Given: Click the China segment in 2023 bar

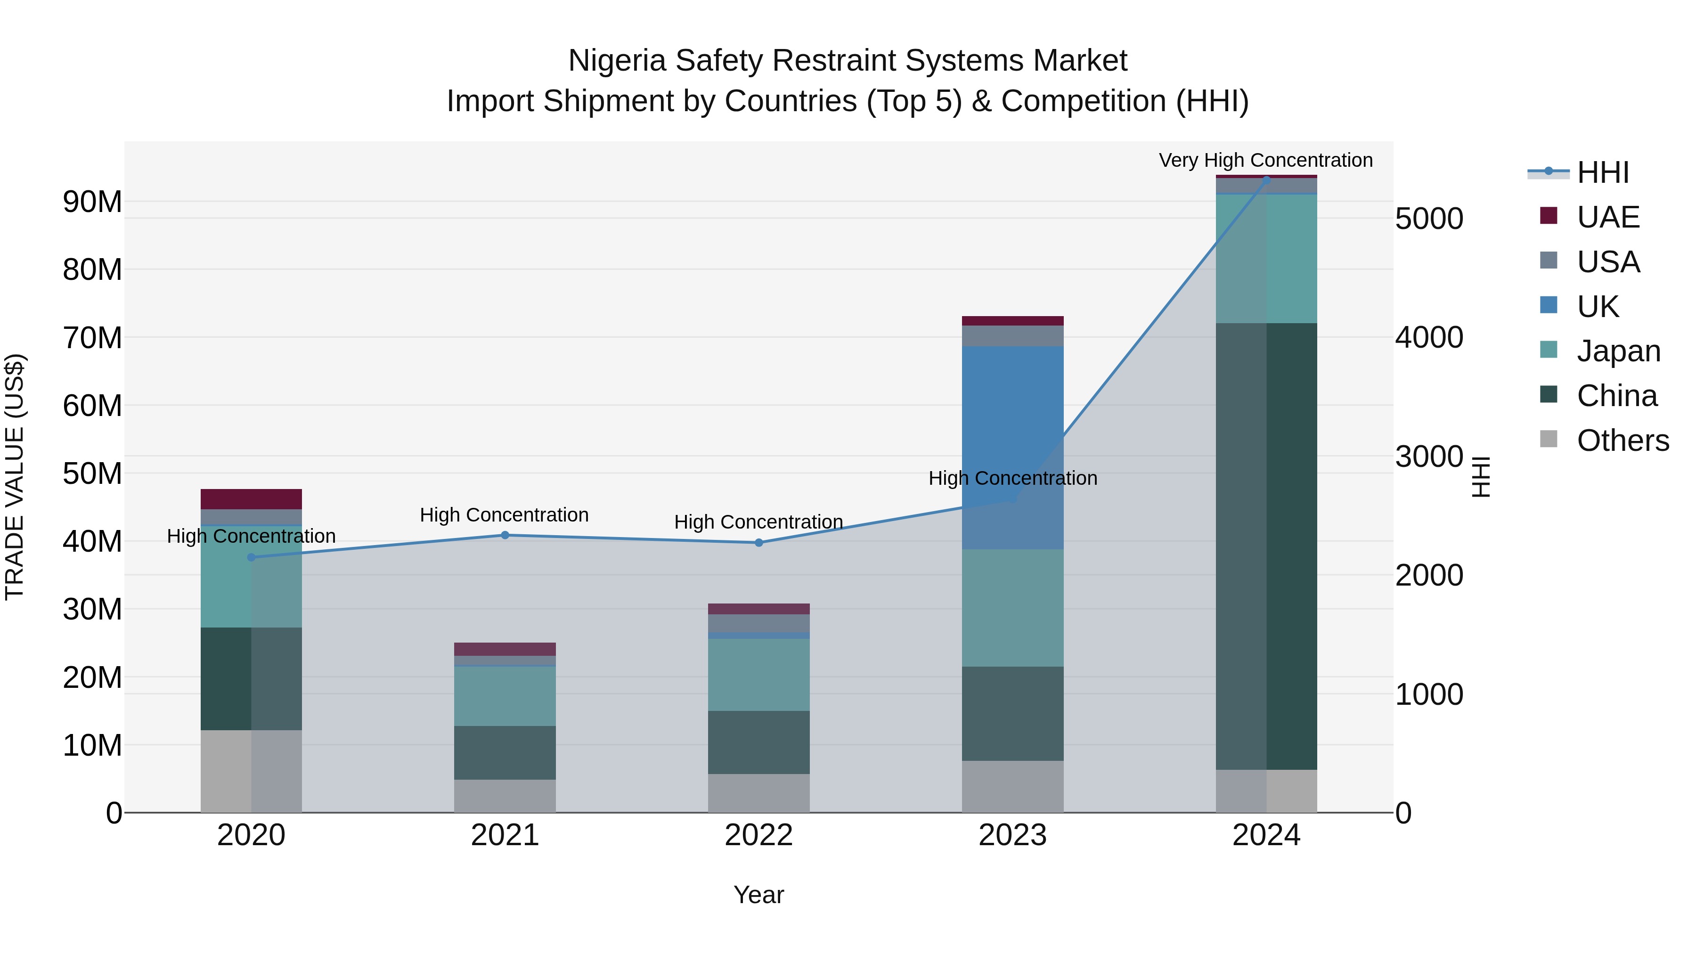Looking at the screenshot, I should click(x=1012, y=714).
